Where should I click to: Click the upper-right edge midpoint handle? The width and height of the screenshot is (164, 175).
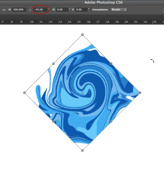tap(111, 64)
